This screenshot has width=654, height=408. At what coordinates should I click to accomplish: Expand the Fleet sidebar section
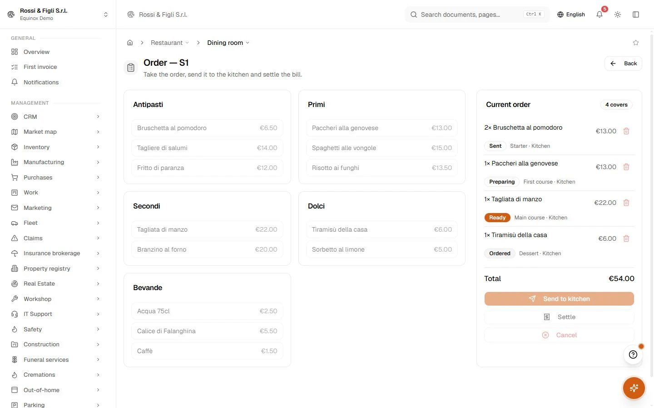55,223
